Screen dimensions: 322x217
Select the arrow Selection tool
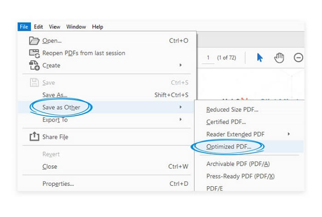click(259, 58)
